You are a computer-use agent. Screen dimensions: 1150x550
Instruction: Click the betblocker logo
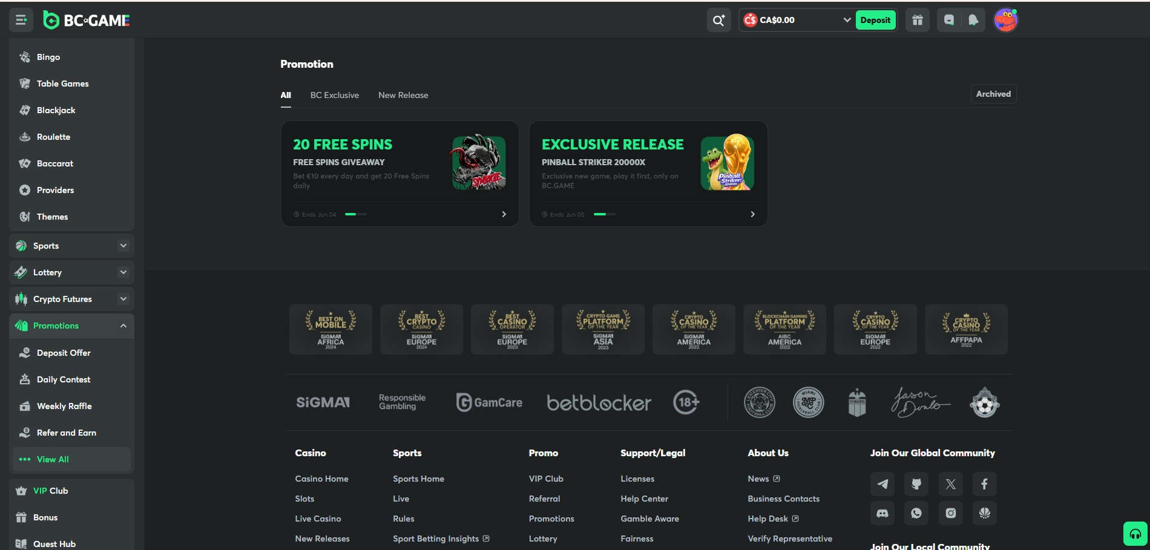599,402
